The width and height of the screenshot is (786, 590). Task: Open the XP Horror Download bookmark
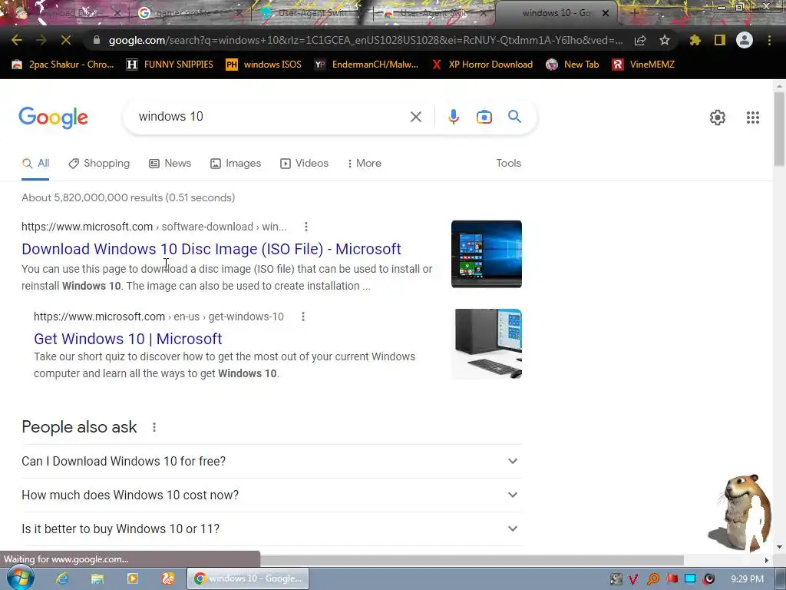(482, 65)
